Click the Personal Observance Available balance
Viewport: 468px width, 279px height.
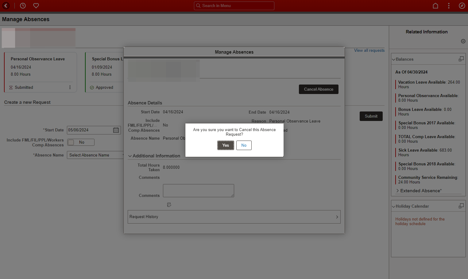tap(428, 98)
